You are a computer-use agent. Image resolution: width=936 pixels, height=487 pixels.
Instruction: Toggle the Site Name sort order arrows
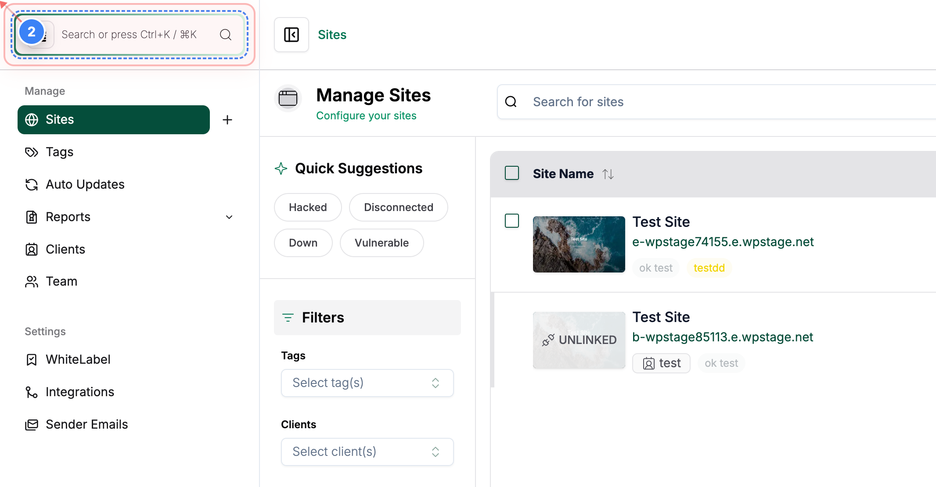608,174
